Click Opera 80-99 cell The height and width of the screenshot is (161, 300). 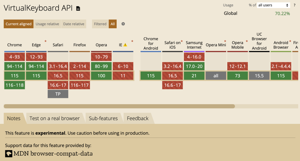click(101, 66)
